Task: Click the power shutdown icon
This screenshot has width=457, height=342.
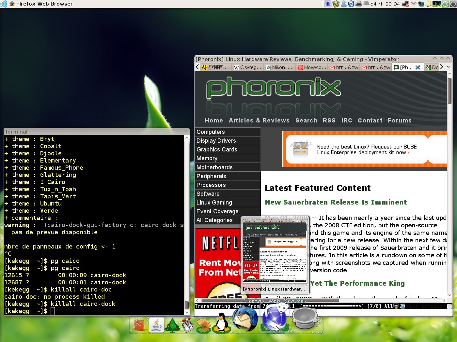Action: (453, 4)
